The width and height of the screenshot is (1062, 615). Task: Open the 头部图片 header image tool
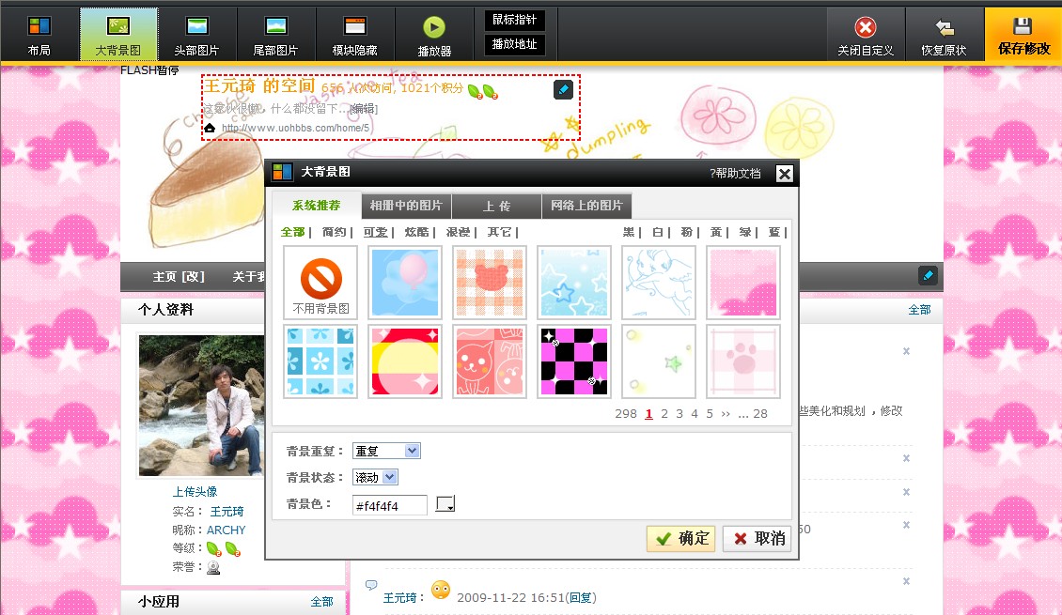(x=197, y=35)
